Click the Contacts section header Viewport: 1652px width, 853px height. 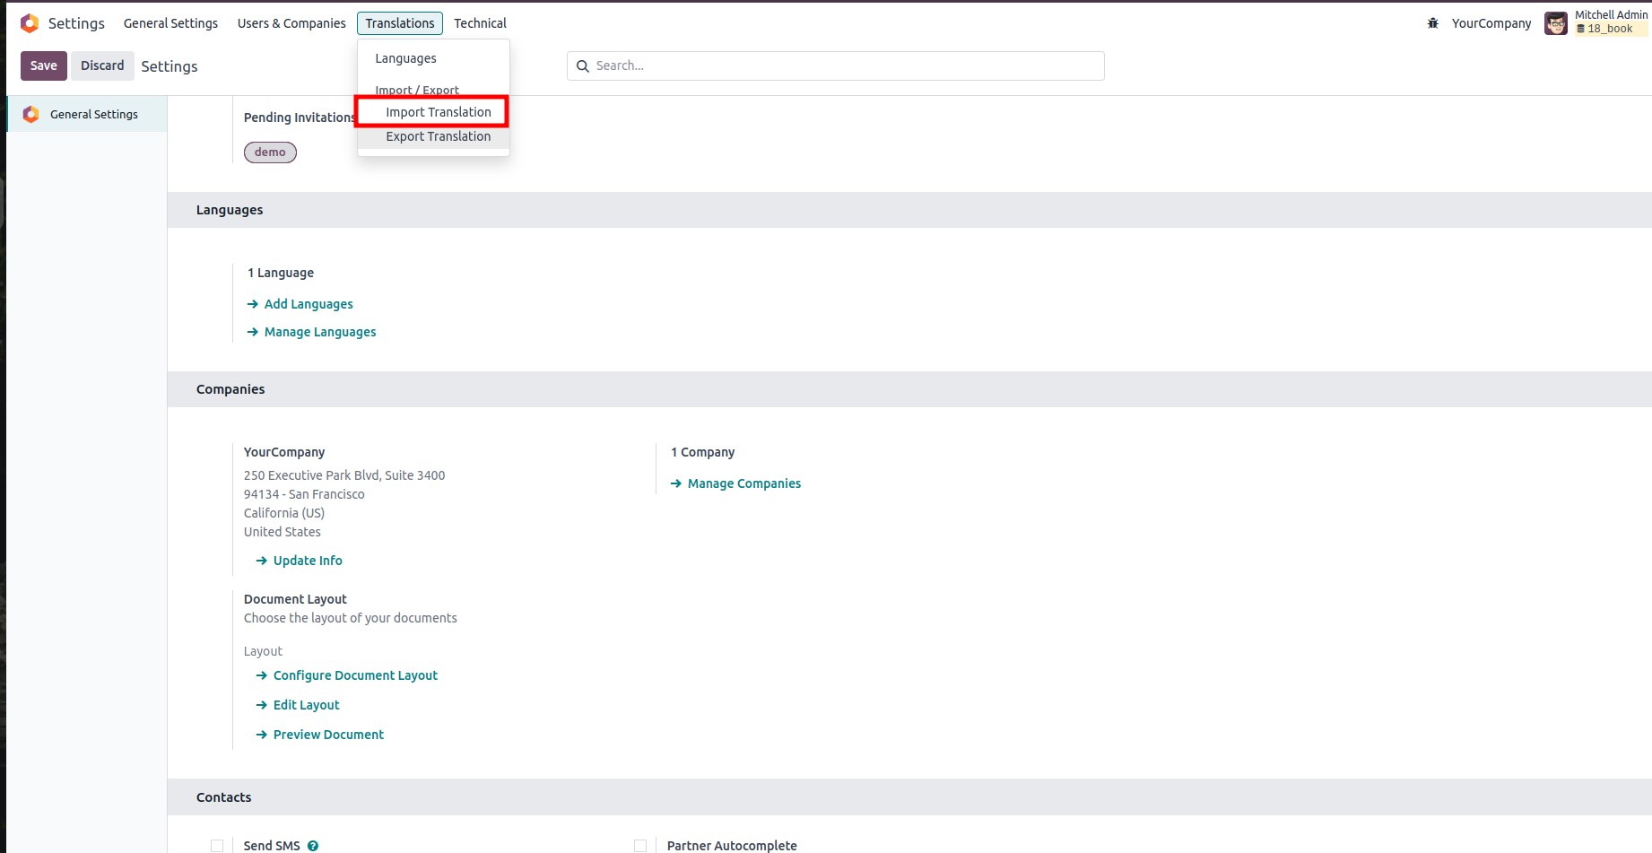click(x=224, y=798)
